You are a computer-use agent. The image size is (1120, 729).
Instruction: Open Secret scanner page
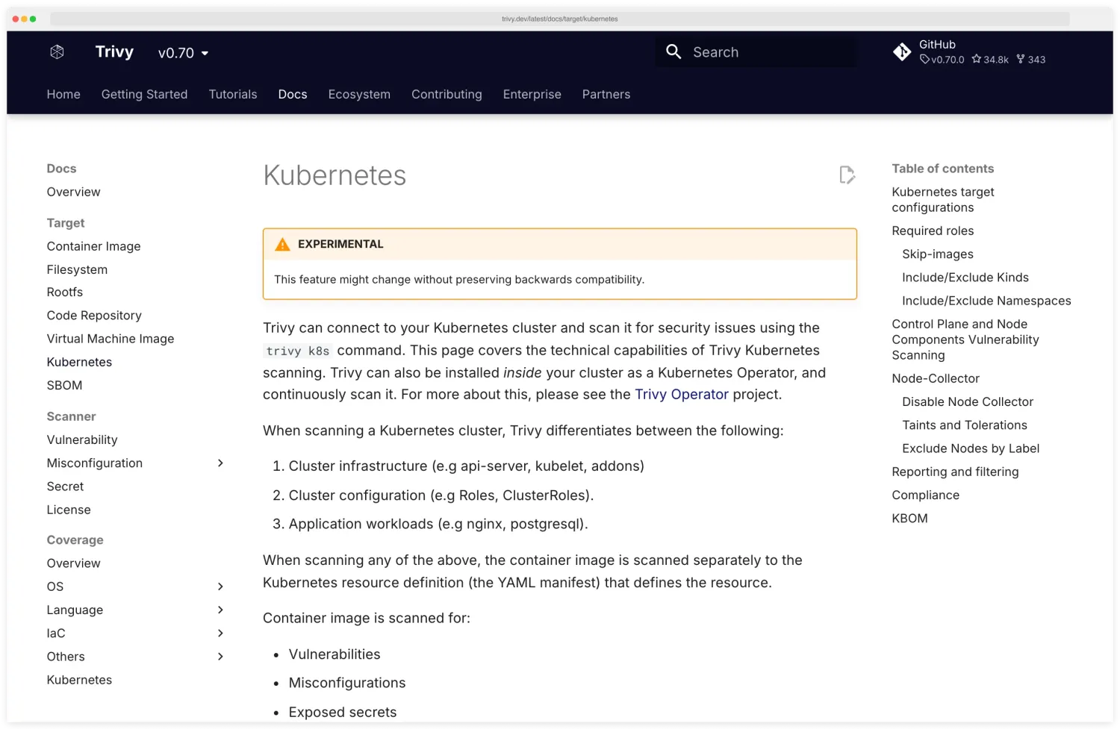pos(65,486)
